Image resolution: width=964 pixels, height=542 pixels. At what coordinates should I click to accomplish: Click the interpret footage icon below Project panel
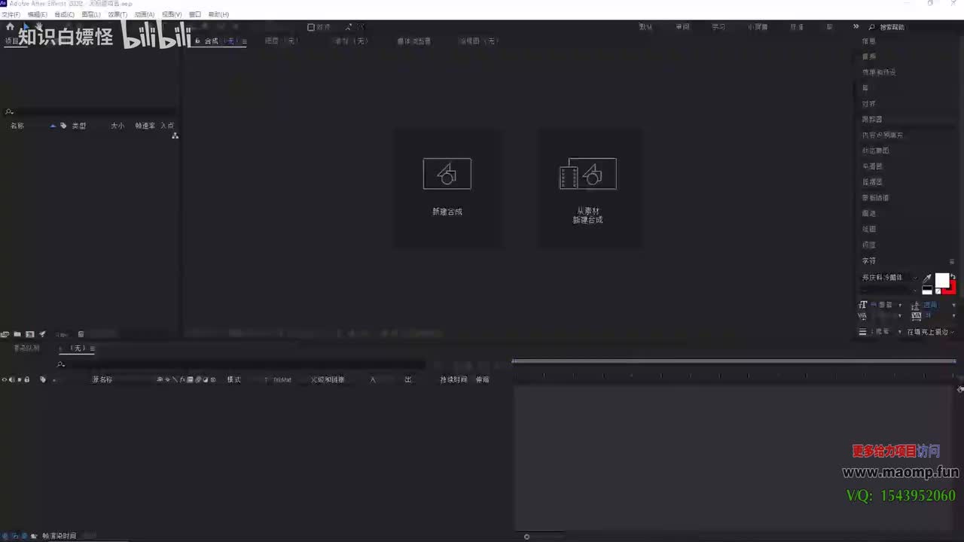coord(5,334)
